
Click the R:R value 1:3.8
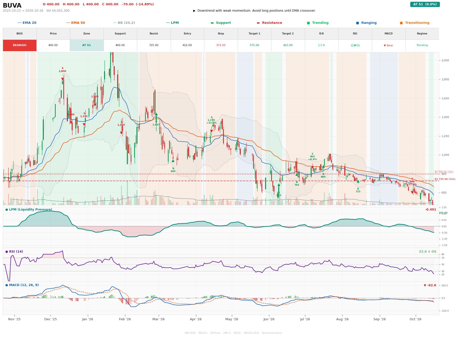pos(321,45)
